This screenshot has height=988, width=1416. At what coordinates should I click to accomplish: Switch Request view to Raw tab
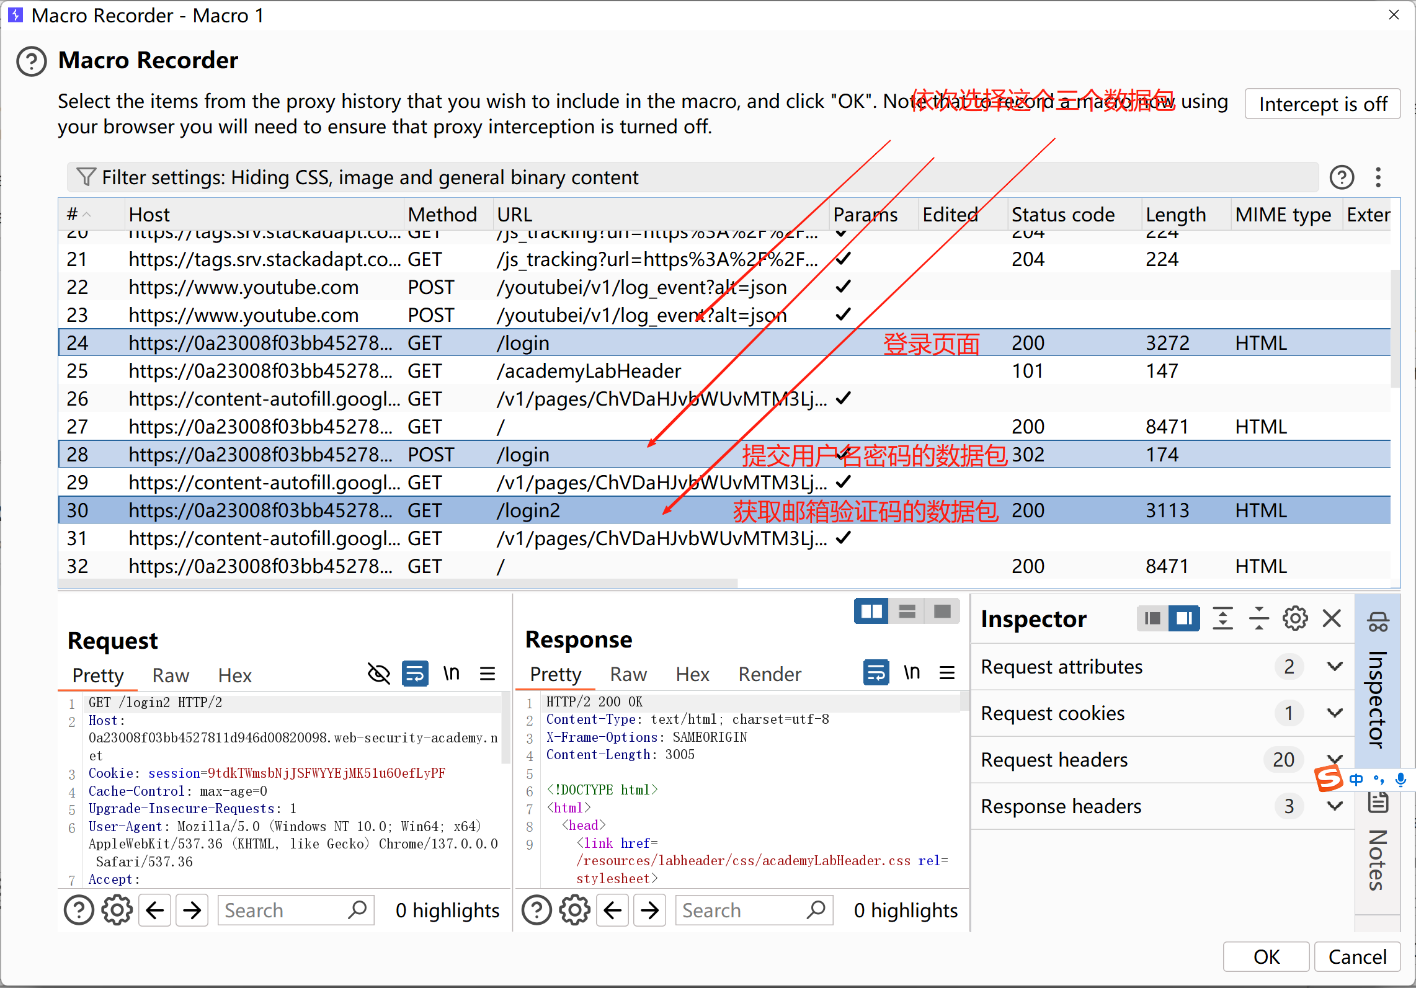tap(171, 675)
